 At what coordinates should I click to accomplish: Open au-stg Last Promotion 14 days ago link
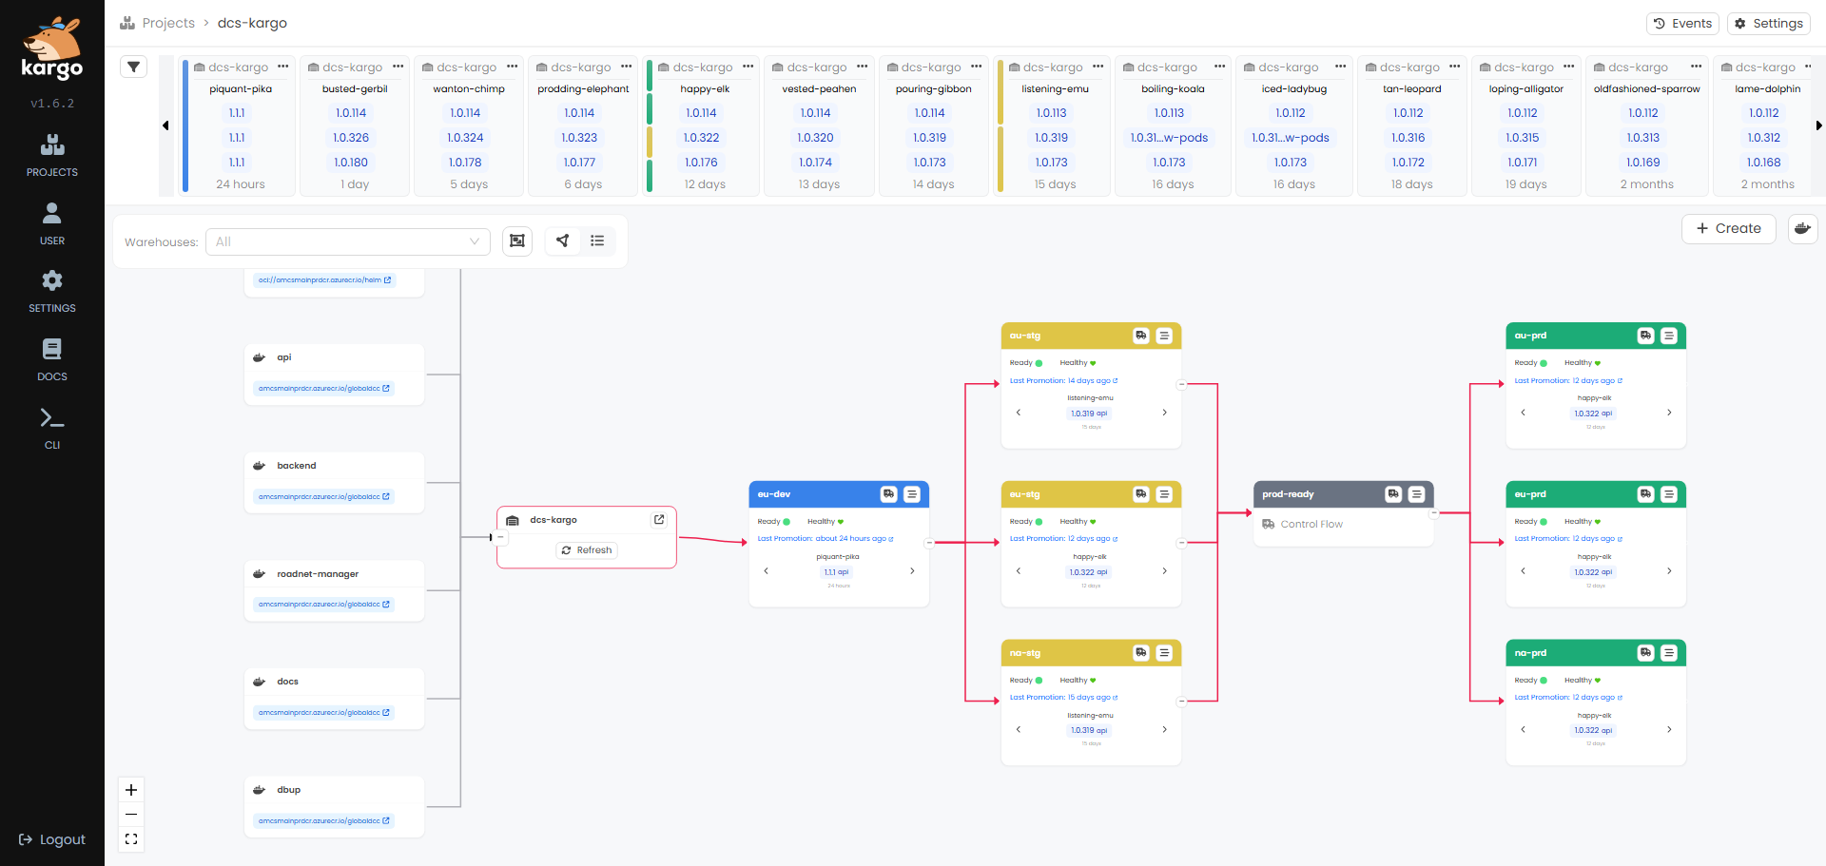[1063, 380]
